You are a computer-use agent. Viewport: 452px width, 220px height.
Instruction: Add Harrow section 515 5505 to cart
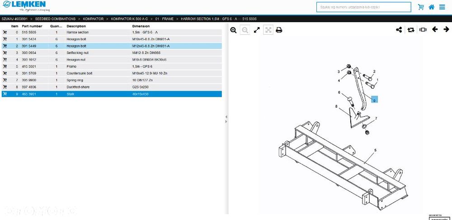tap(5, 32)
